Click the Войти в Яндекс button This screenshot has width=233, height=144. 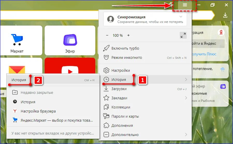pyautogui.click(x=208, y=44)
